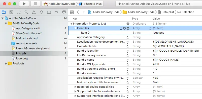Image resolution: width=202 pixels, height=99 pixels.
Task: Select AddSubViewByCode scheme in toolbar
Action: [59, 4]
